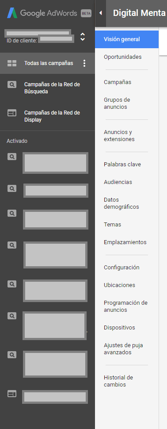Click the ID de cliente label
Image resolution: width=167 pixels, height=429 pixels.
[x=22, y=41]
